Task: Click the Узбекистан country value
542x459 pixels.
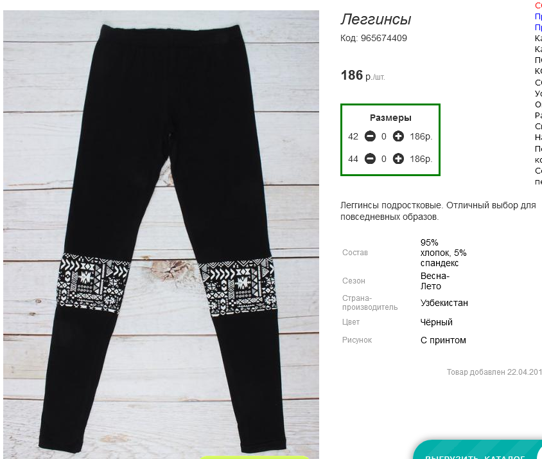Action: coord(444,303)
